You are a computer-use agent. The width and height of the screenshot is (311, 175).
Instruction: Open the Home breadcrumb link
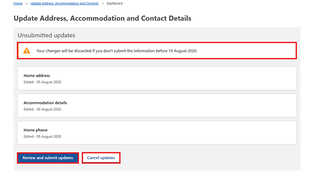coord(18,3)
